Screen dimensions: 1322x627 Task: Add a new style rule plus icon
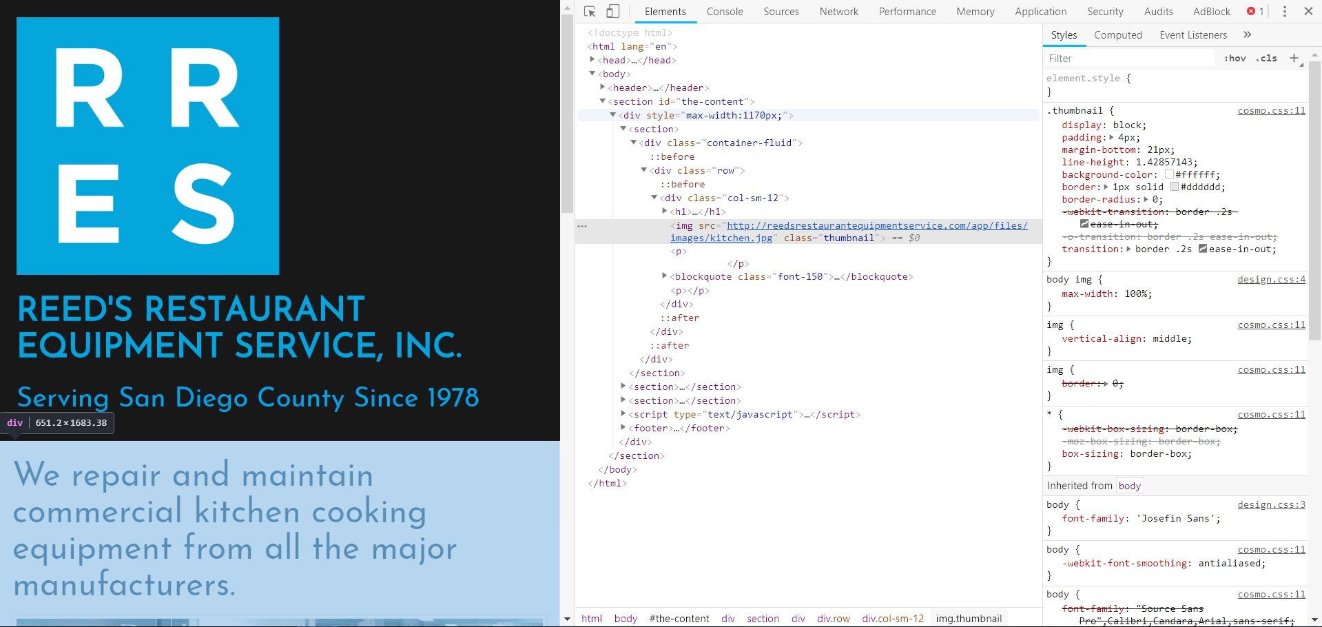point(1294,59)
